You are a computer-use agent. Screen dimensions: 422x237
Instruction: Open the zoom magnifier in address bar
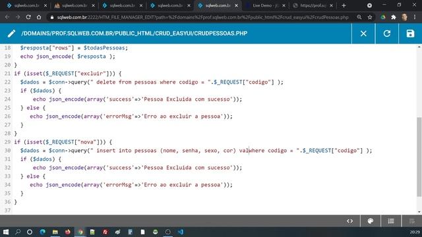[x=359, y=17]
